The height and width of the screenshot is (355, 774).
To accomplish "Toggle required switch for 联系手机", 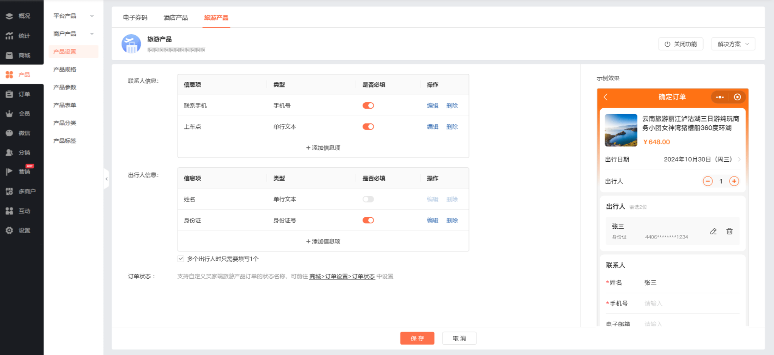I will [x=368, y=105].
